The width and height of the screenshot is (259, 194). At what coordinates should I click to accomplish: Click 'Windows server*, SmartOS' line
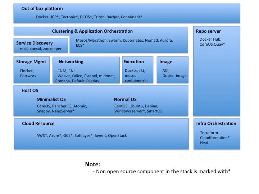click(x=138, y=111)
